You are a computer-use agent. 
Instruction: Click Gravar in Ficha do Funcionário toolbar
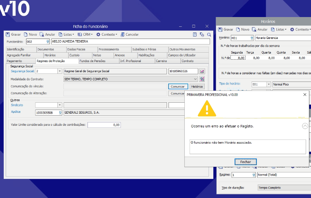pyautogui.click(x=13, y=34)
